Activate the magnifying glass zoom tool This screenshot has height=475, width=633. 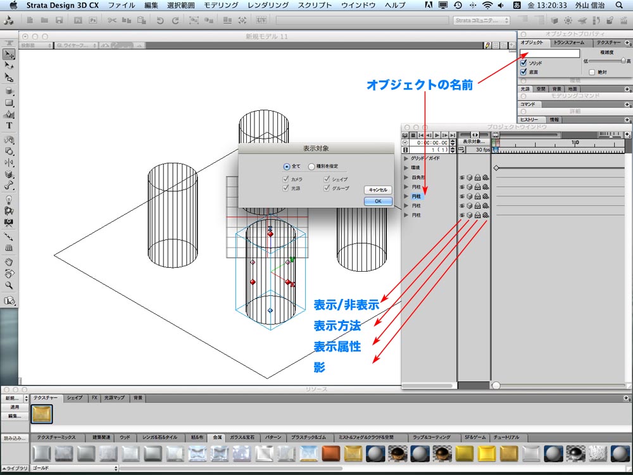coord(9,286)
